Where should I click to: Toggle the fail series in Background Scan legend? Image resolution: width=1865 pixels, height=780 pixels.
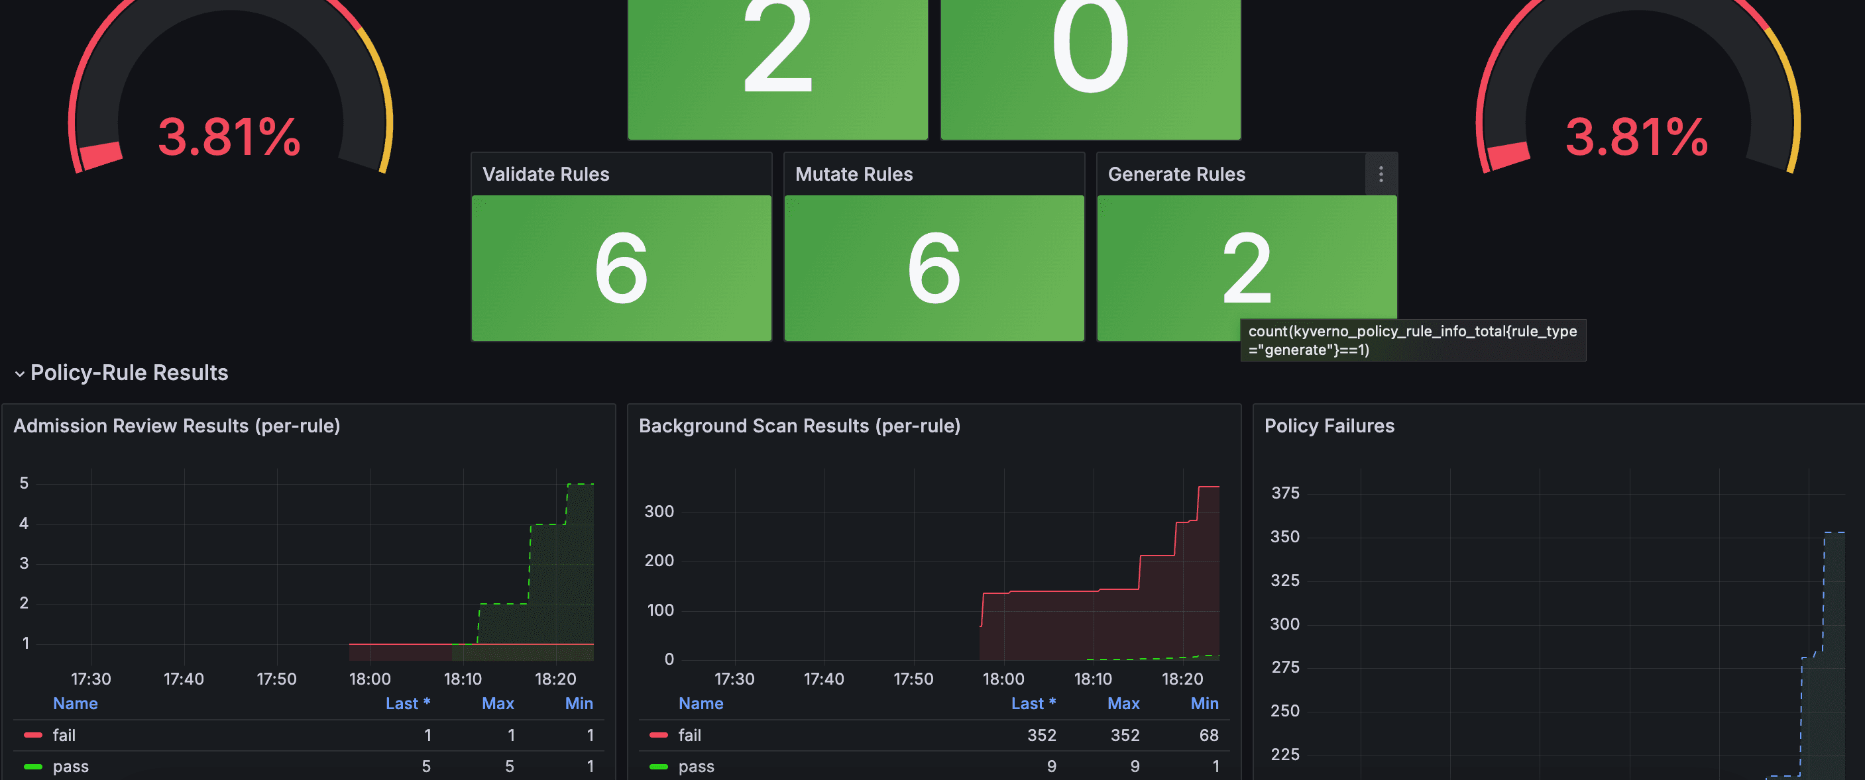(x=689, y=735)
